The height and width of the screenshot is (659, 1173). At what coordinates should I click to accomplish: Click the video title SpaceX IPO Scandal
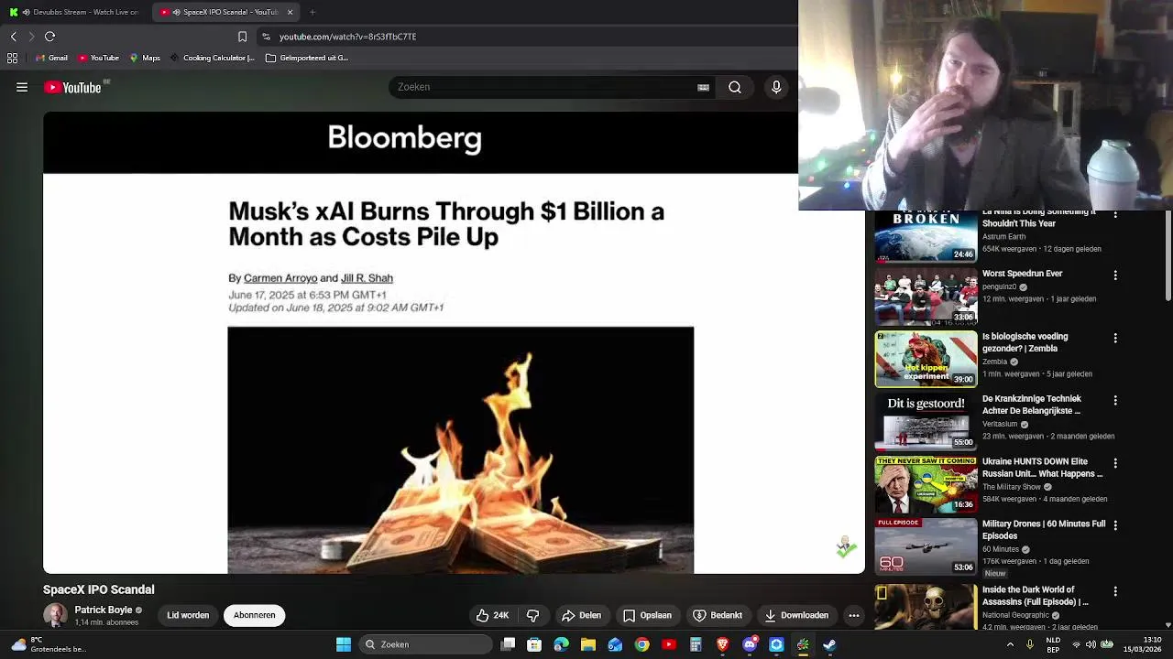pyautogui.click(x=99, y=589)
